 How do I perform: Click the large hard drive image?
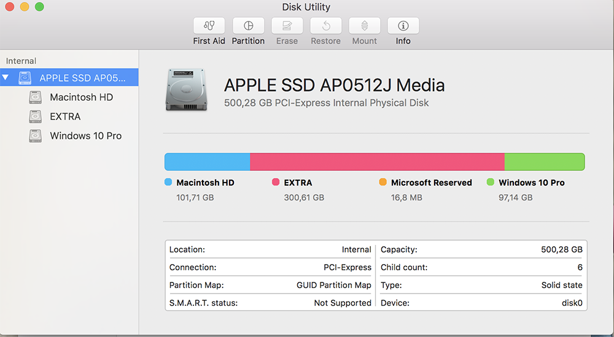[x=182, y=90]
